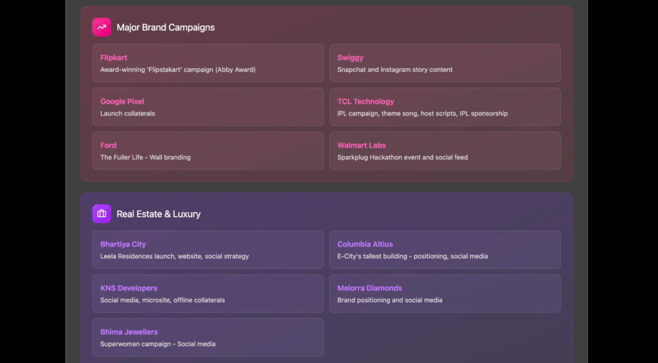
Task: Click the pink trending arrow icon
Action: (102, 27)
